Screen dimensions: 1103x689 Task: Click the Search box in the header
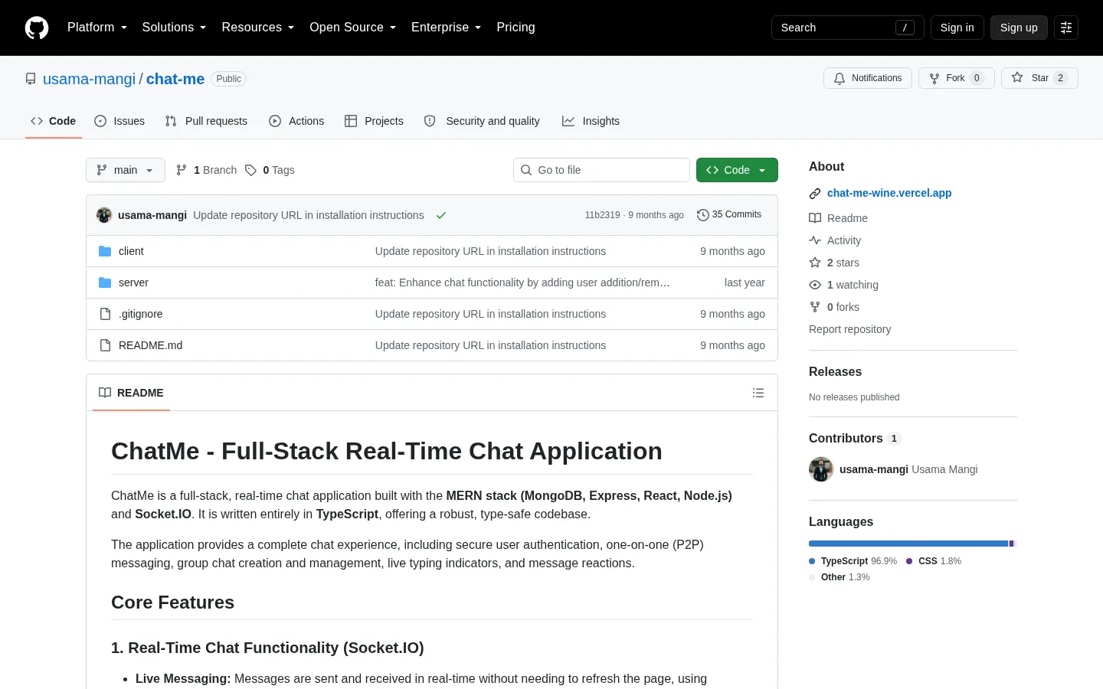coord(848,28)
